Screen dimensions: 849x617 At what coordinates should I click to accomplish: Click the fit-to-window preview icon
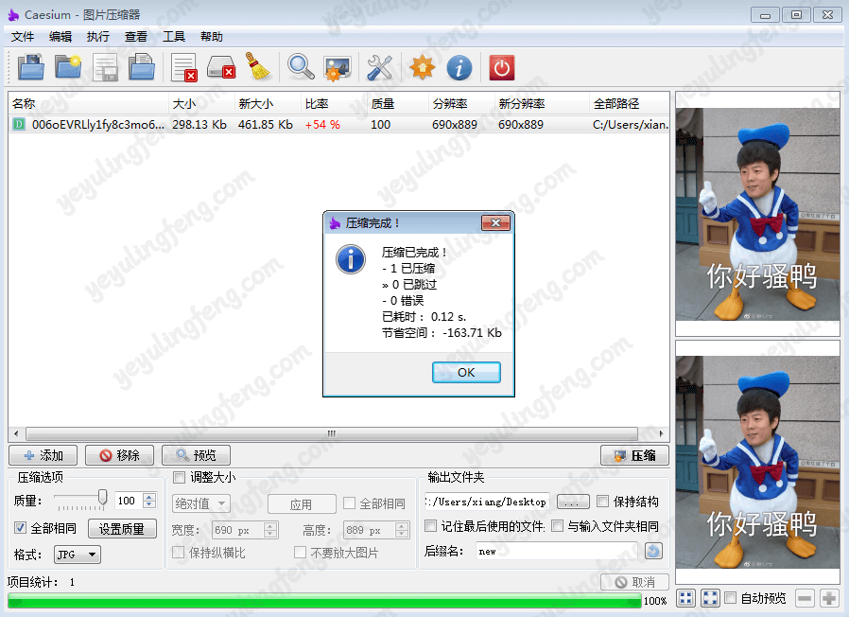[x=685, y=598]
